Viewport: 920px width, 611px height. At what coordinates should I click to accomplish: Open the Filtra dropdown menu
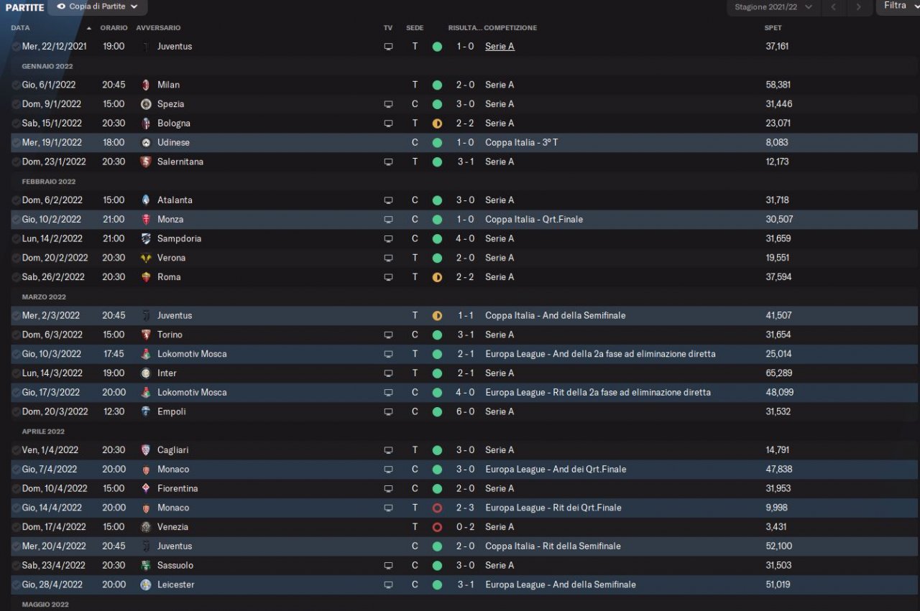click(x=898, y=6)
